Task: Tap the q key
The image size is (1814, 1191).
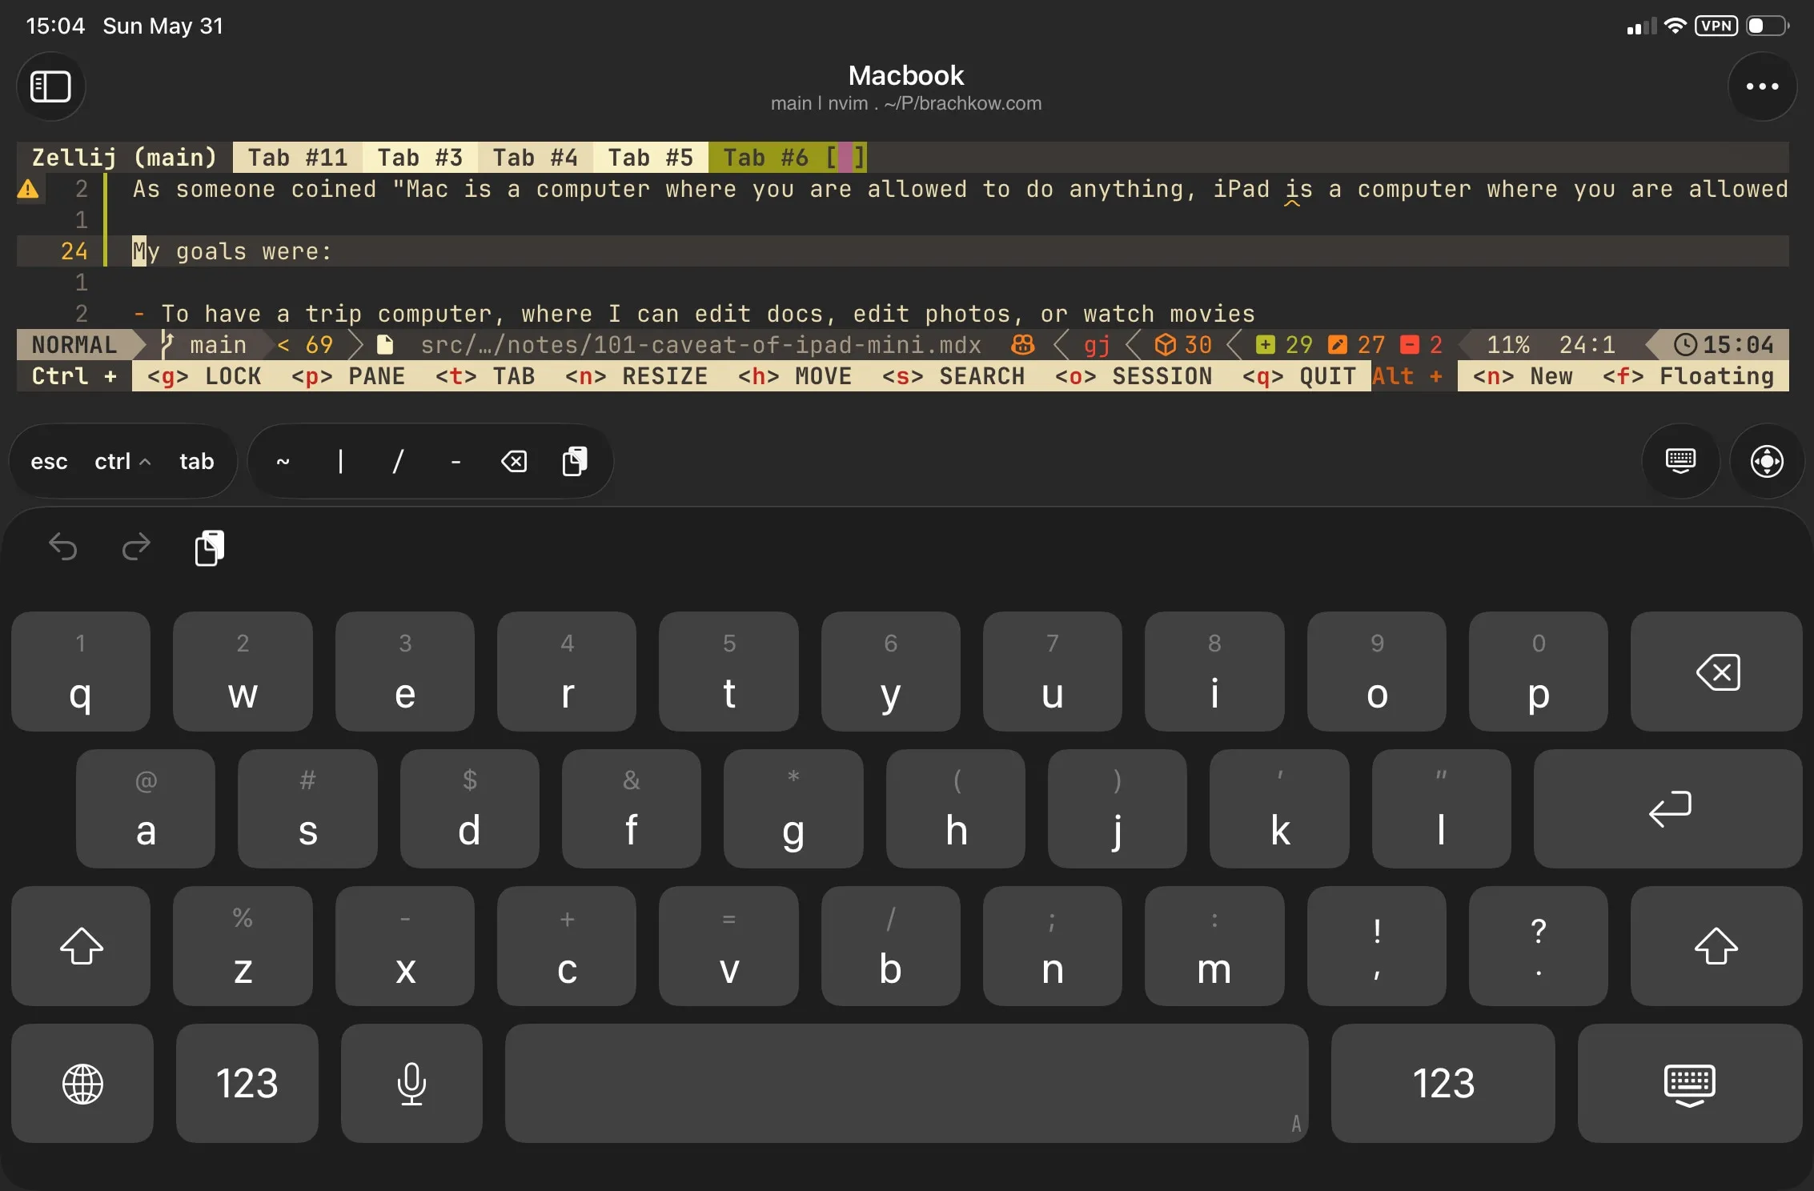Action: (x=81, y=672)
